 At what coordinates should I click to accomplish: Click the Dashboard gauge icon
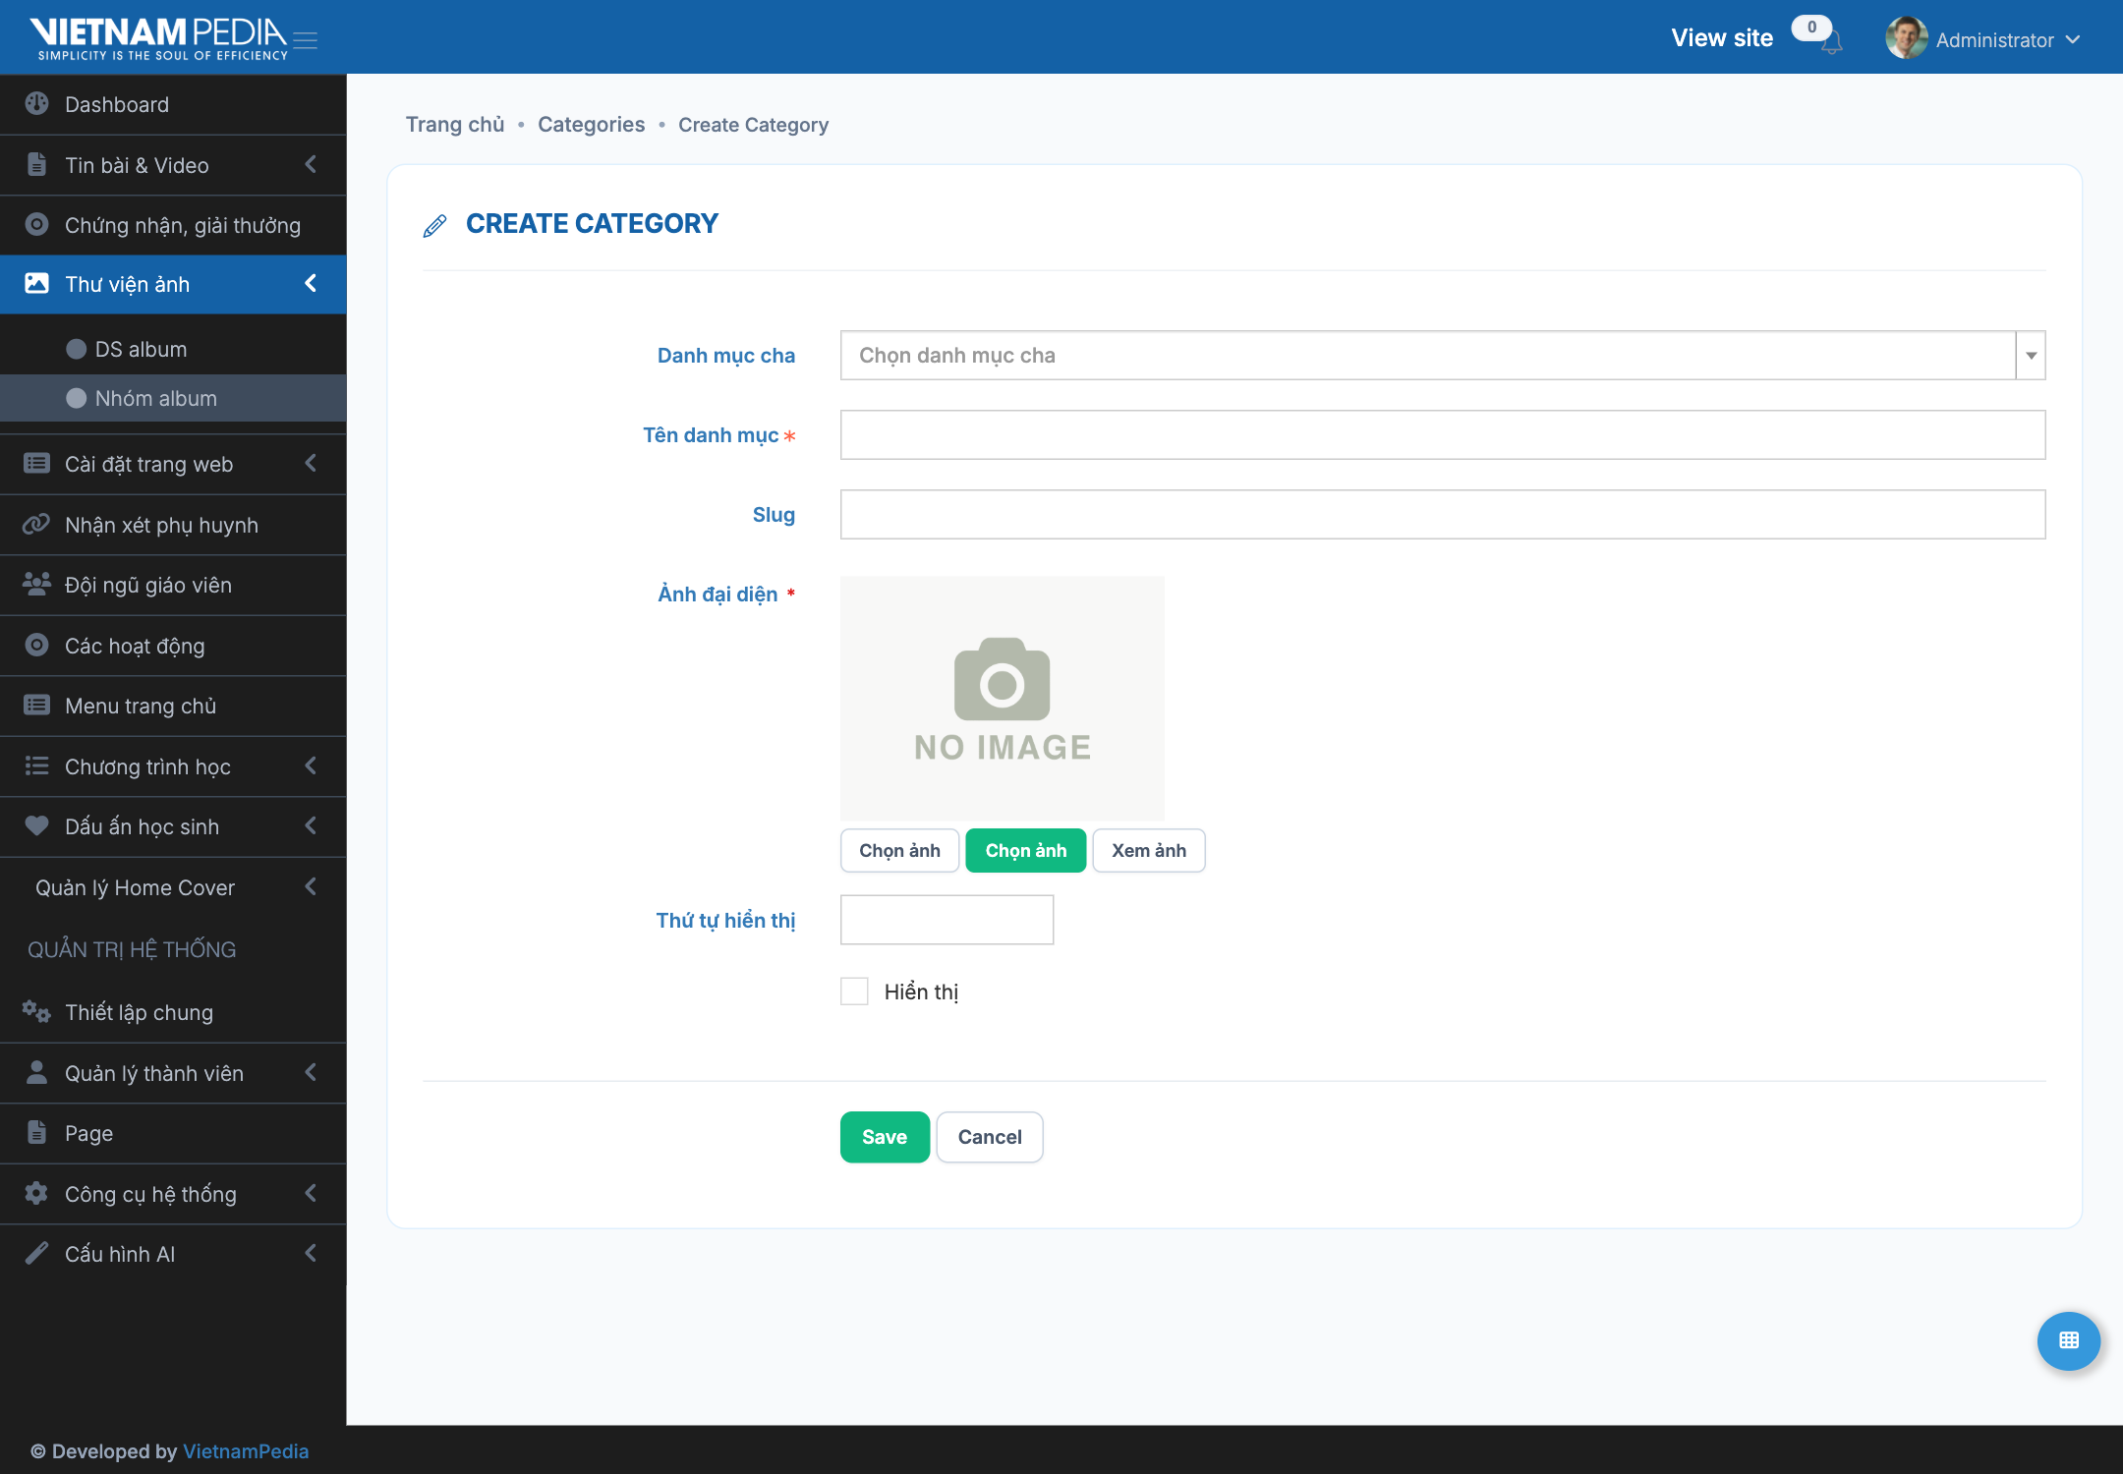pos(36,103)
